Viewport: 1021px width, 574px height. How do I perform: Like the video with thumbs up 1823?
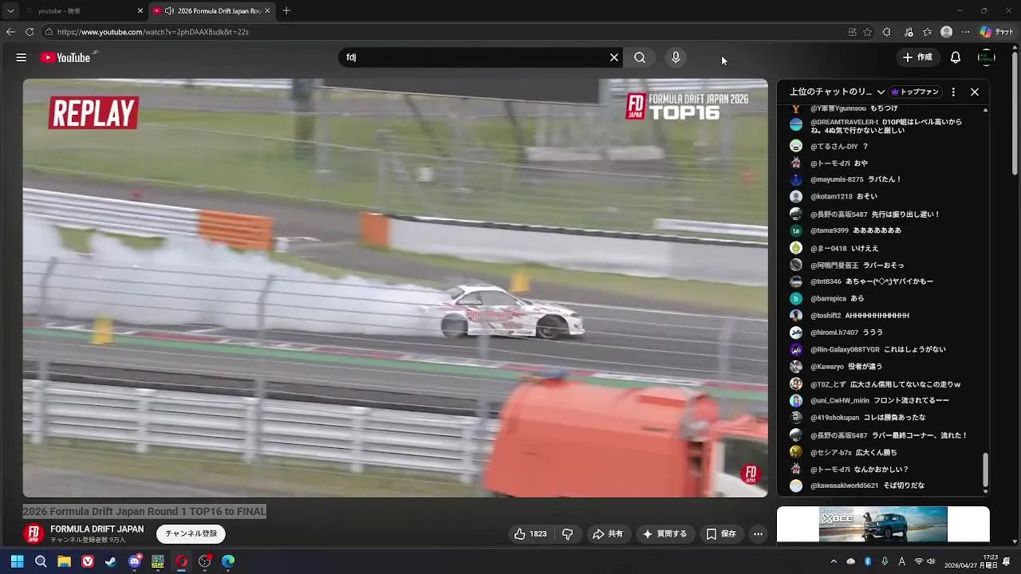(x=530, y=534)
